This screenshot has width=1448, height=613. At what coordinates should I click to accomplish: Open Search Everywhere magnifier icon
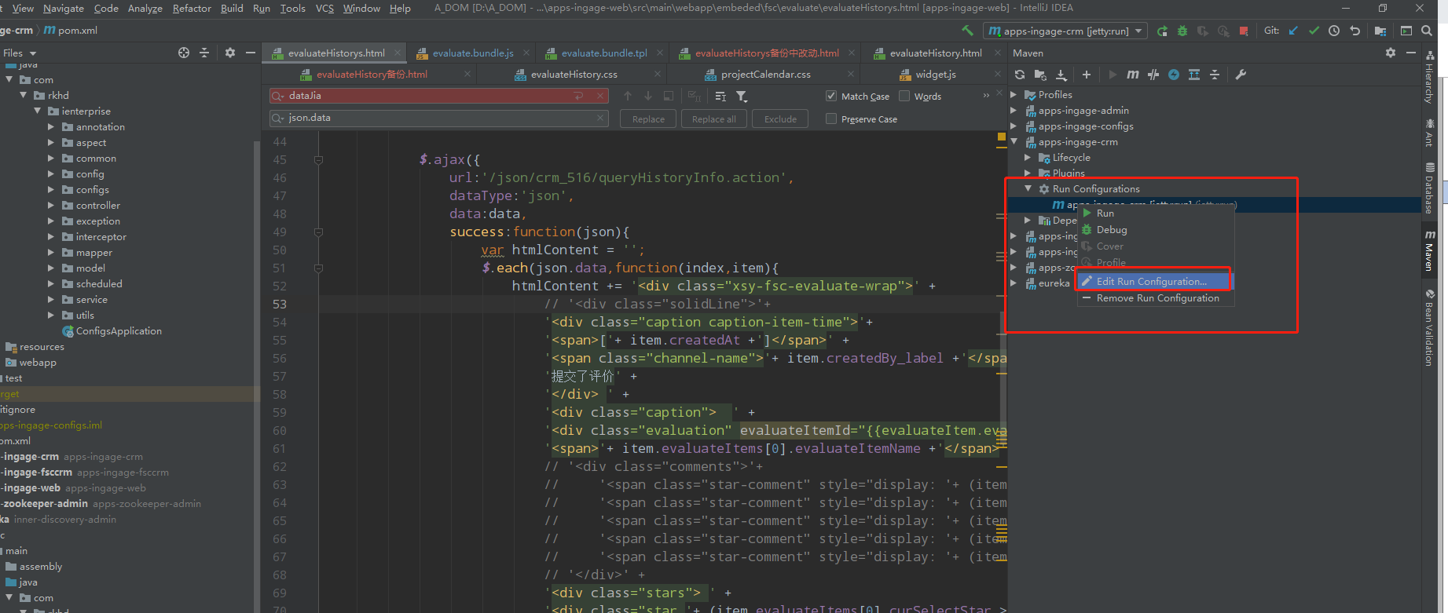(x=1428, y=31)
